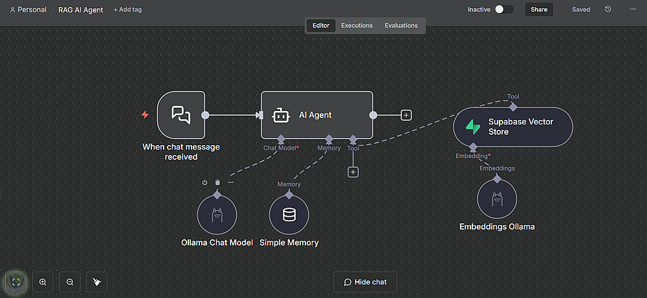This screenshot has height=298, width=647.
Task: Select the Editor tab
Action: click(x=321, y=26)
